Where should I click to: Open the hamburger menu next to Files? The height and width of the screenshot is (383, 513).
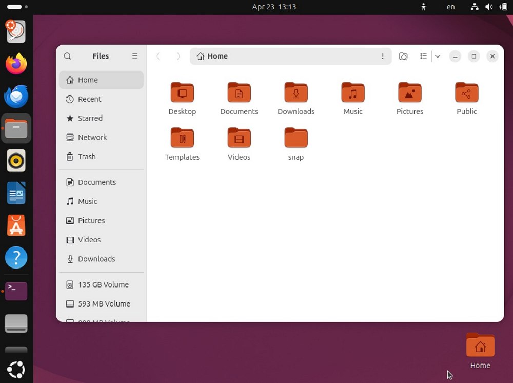click(135, 56)
